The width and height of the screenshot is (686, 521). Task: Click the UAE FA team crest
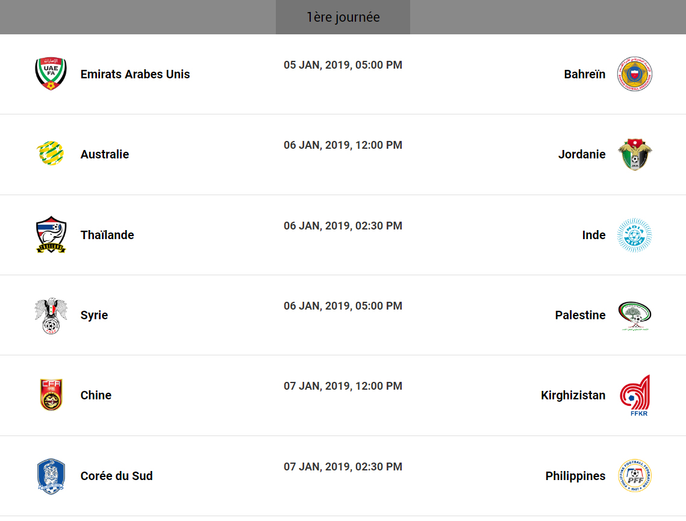pos(51,74)
